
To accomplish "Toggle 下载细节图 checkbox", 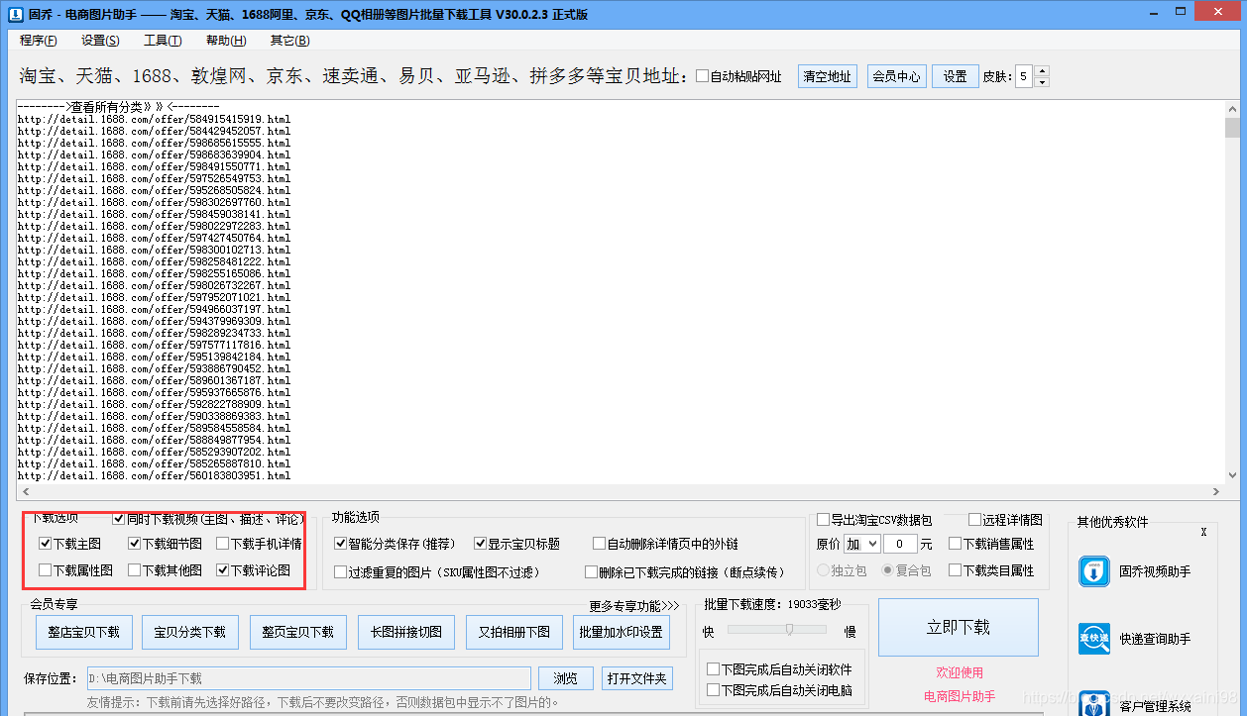I will (134, 544).
